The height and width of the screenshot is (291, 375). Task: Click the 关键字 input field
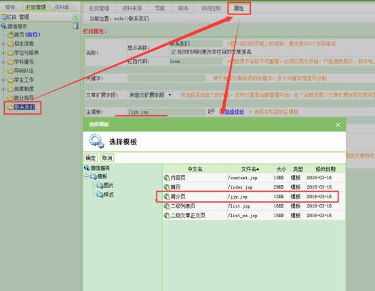click(166, 78)
